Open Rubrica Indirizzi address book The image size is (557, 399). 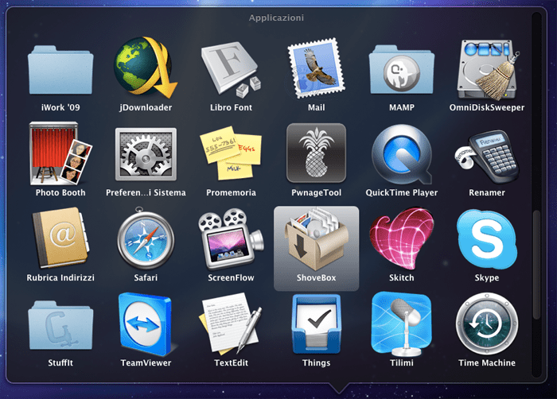pyautogui.click(x=60, y=238)
